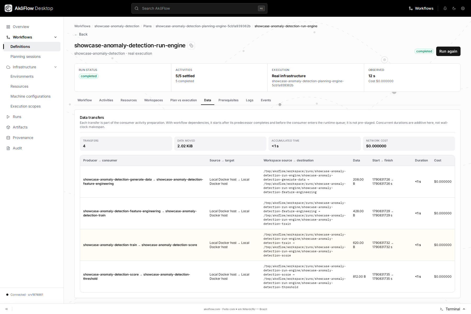The image size is (471, 314).
Task: Collapse the sidebar with double-chevron
Action: pos(7,309)
